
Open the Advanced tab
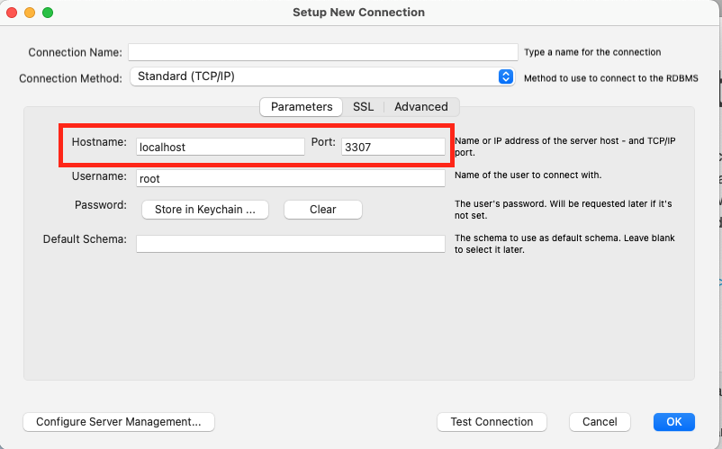coord(420,107)
